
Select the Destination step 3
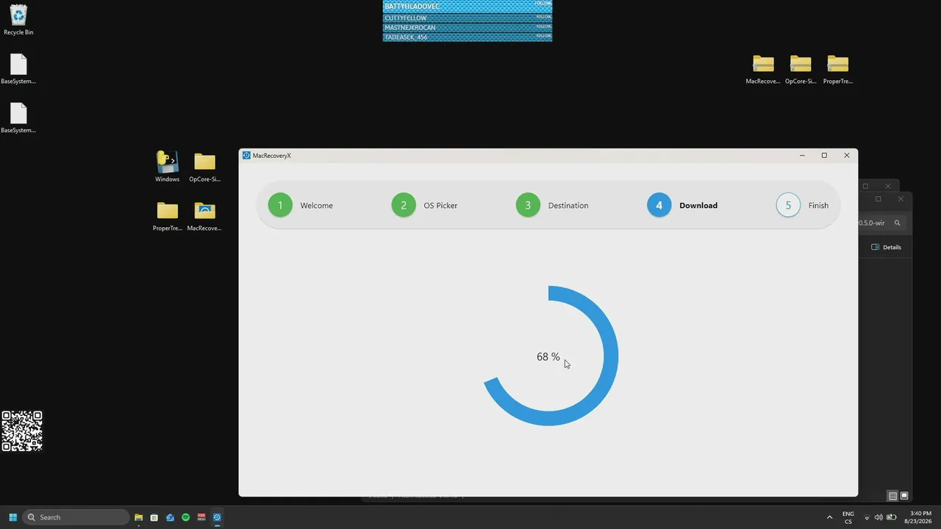click(528, 206)
